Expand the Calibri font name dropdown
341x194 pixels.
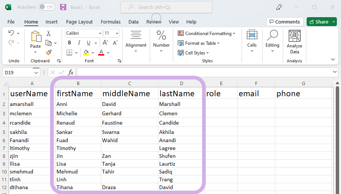pos(100,33)
